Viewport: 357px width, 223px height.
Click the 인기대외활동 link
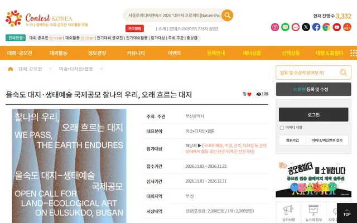[x=137, y=38]
